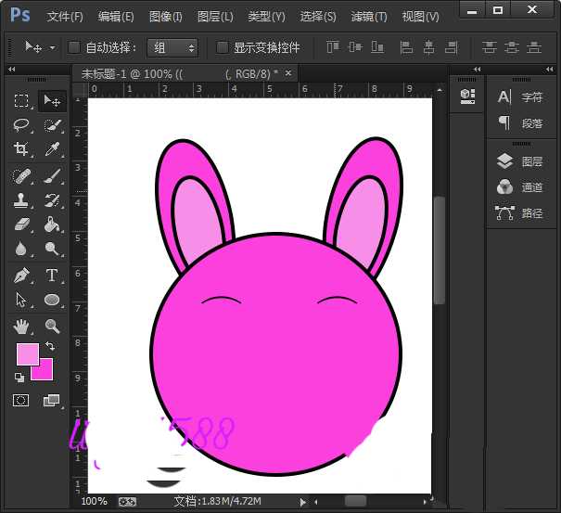Choose the Paint Bucket tool
The width and height of the screenshot is (561, 513).
coord(52,225)
